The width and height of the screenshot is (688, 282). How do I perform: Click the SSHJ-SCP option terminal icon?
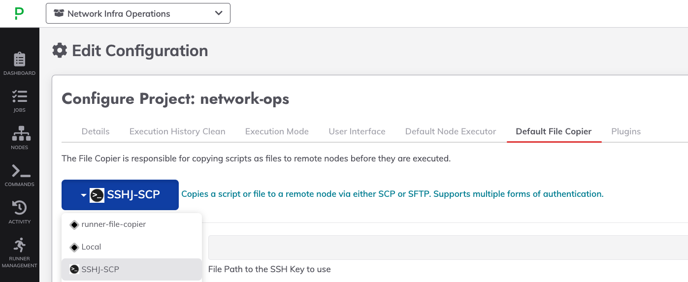click(x=74, y=269)
